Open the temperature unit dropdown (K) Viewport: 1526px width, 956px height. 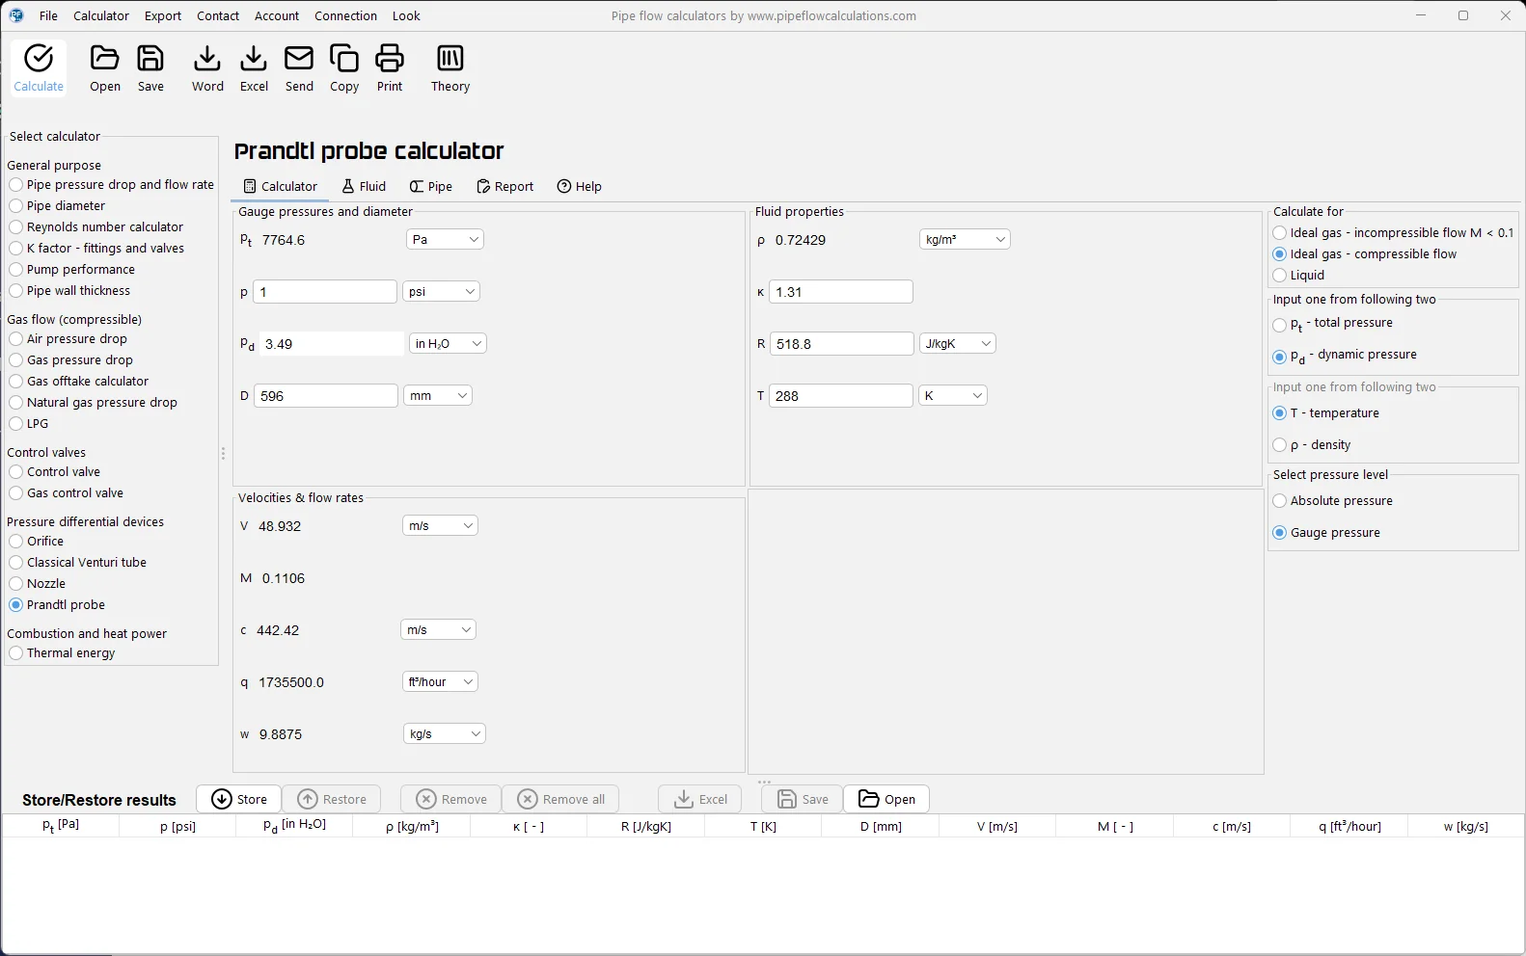[952, 395]
